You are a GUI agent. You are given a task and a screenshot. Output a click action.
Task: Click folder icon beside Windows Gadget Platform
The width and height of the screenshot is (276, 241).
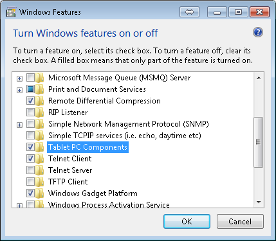click(x=40, y=193)
